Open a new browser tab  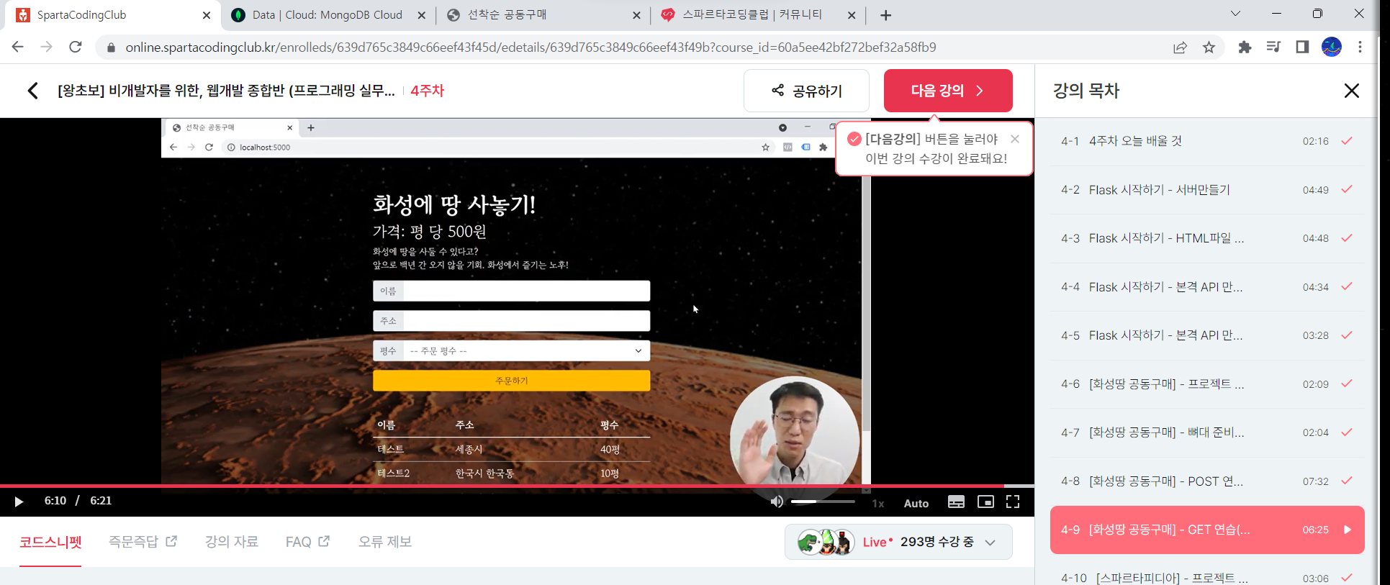click(x=885, y=15)
